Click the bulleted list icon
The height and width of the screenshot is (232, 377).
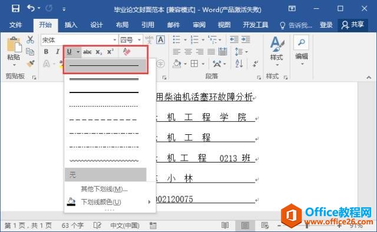point(177,39)
